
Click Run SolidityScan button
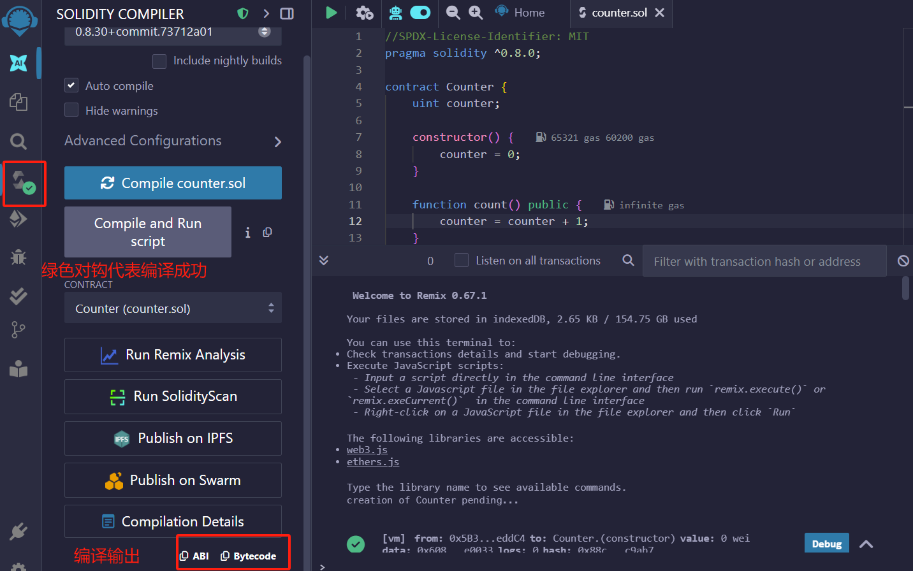[x=173, y=396]
